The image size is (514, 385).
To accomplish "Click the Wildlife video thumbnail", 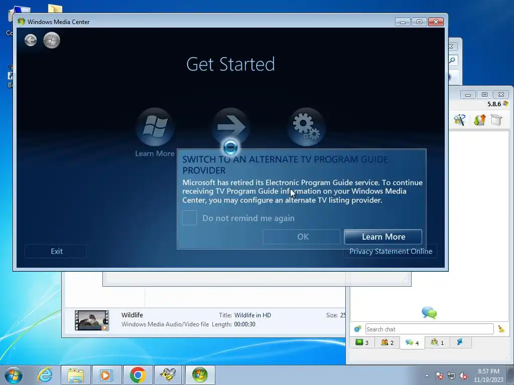I will (x=91, y=320).
